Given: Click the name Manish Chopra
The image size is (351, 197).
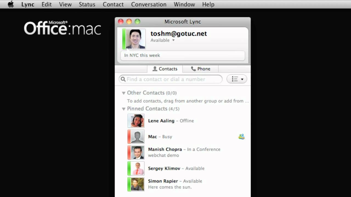Looking at the screenshot, I should click(x=165, y=149).
